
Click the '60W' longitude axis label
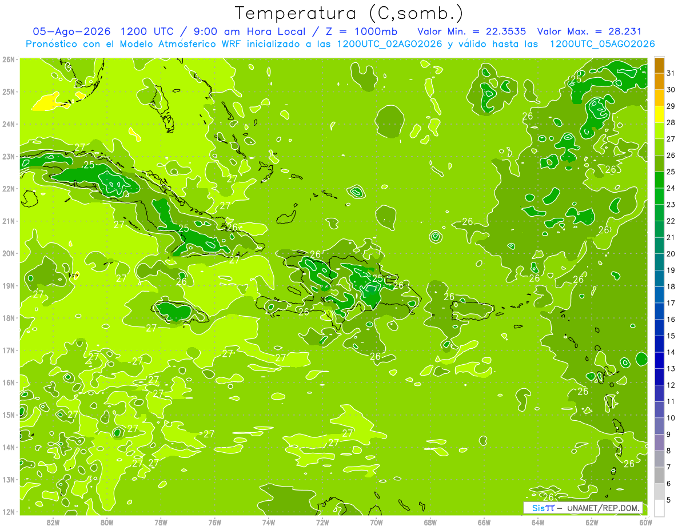coord(646,521)
